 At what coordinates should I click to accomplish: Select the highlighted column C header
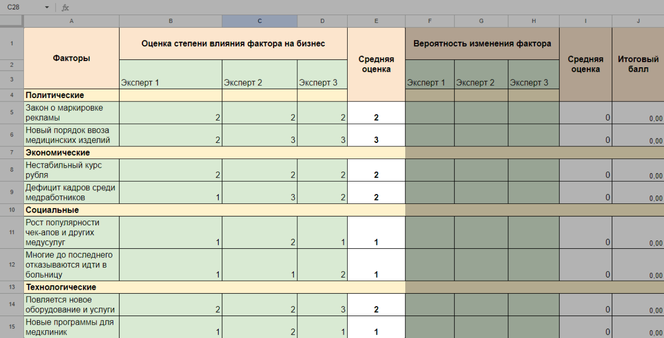coord(259,21)
